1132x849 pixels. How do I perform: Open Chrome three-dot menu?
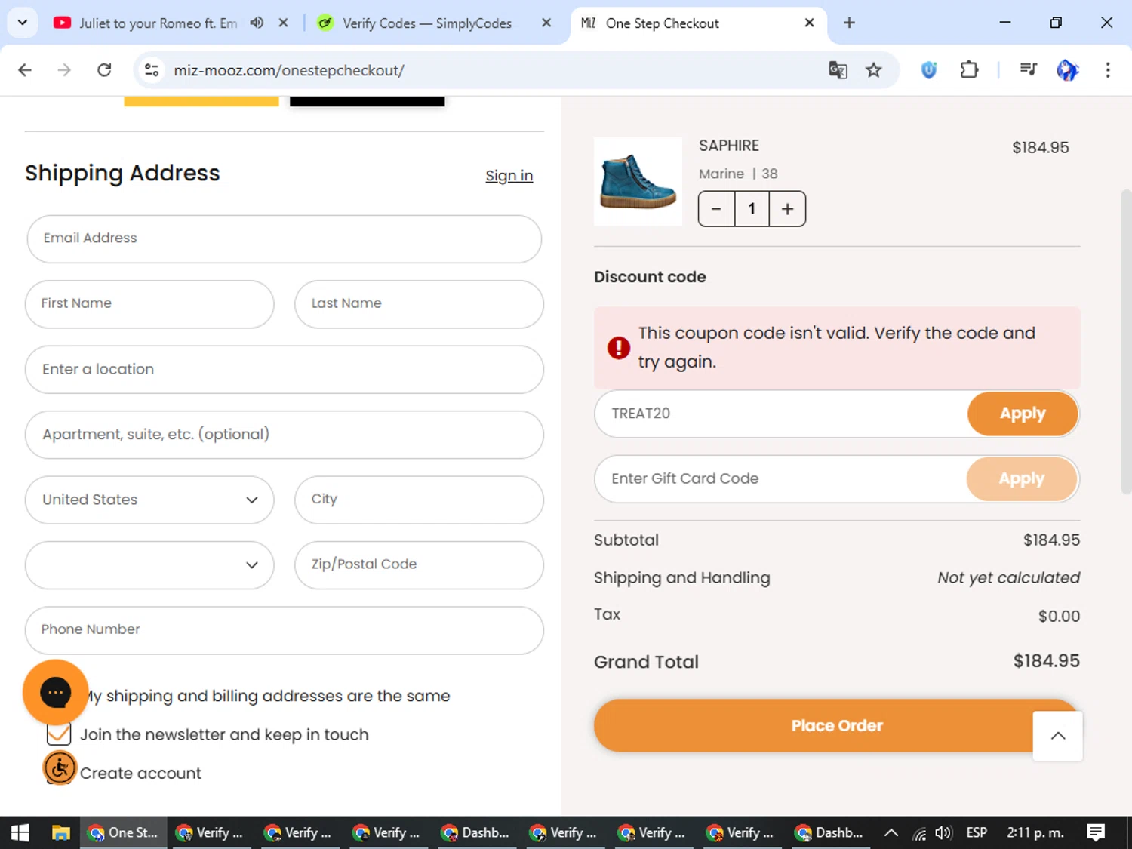coord(1108,70)
